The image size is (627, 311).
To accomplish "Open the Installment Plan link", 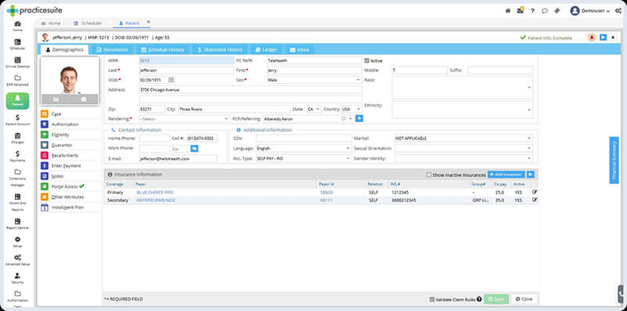I will click(67, 208).
